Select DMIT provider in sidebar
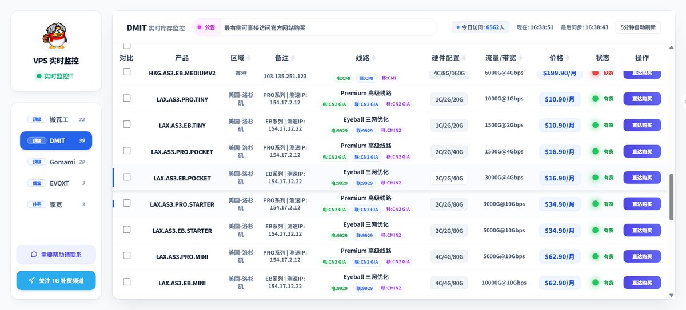The image size is (686, 310). click(x=56, y=140)
